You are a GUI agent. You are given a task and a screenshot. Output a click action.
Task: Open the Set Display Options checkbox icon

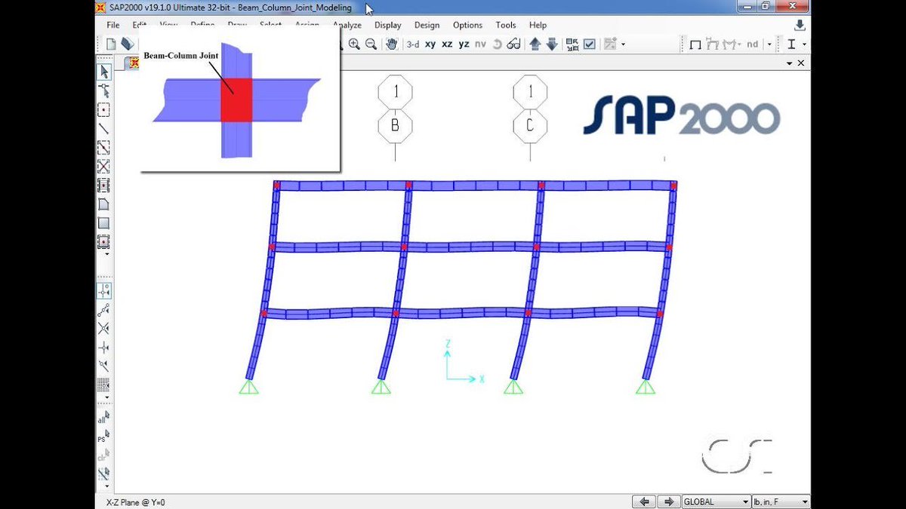tap(588, 44)
